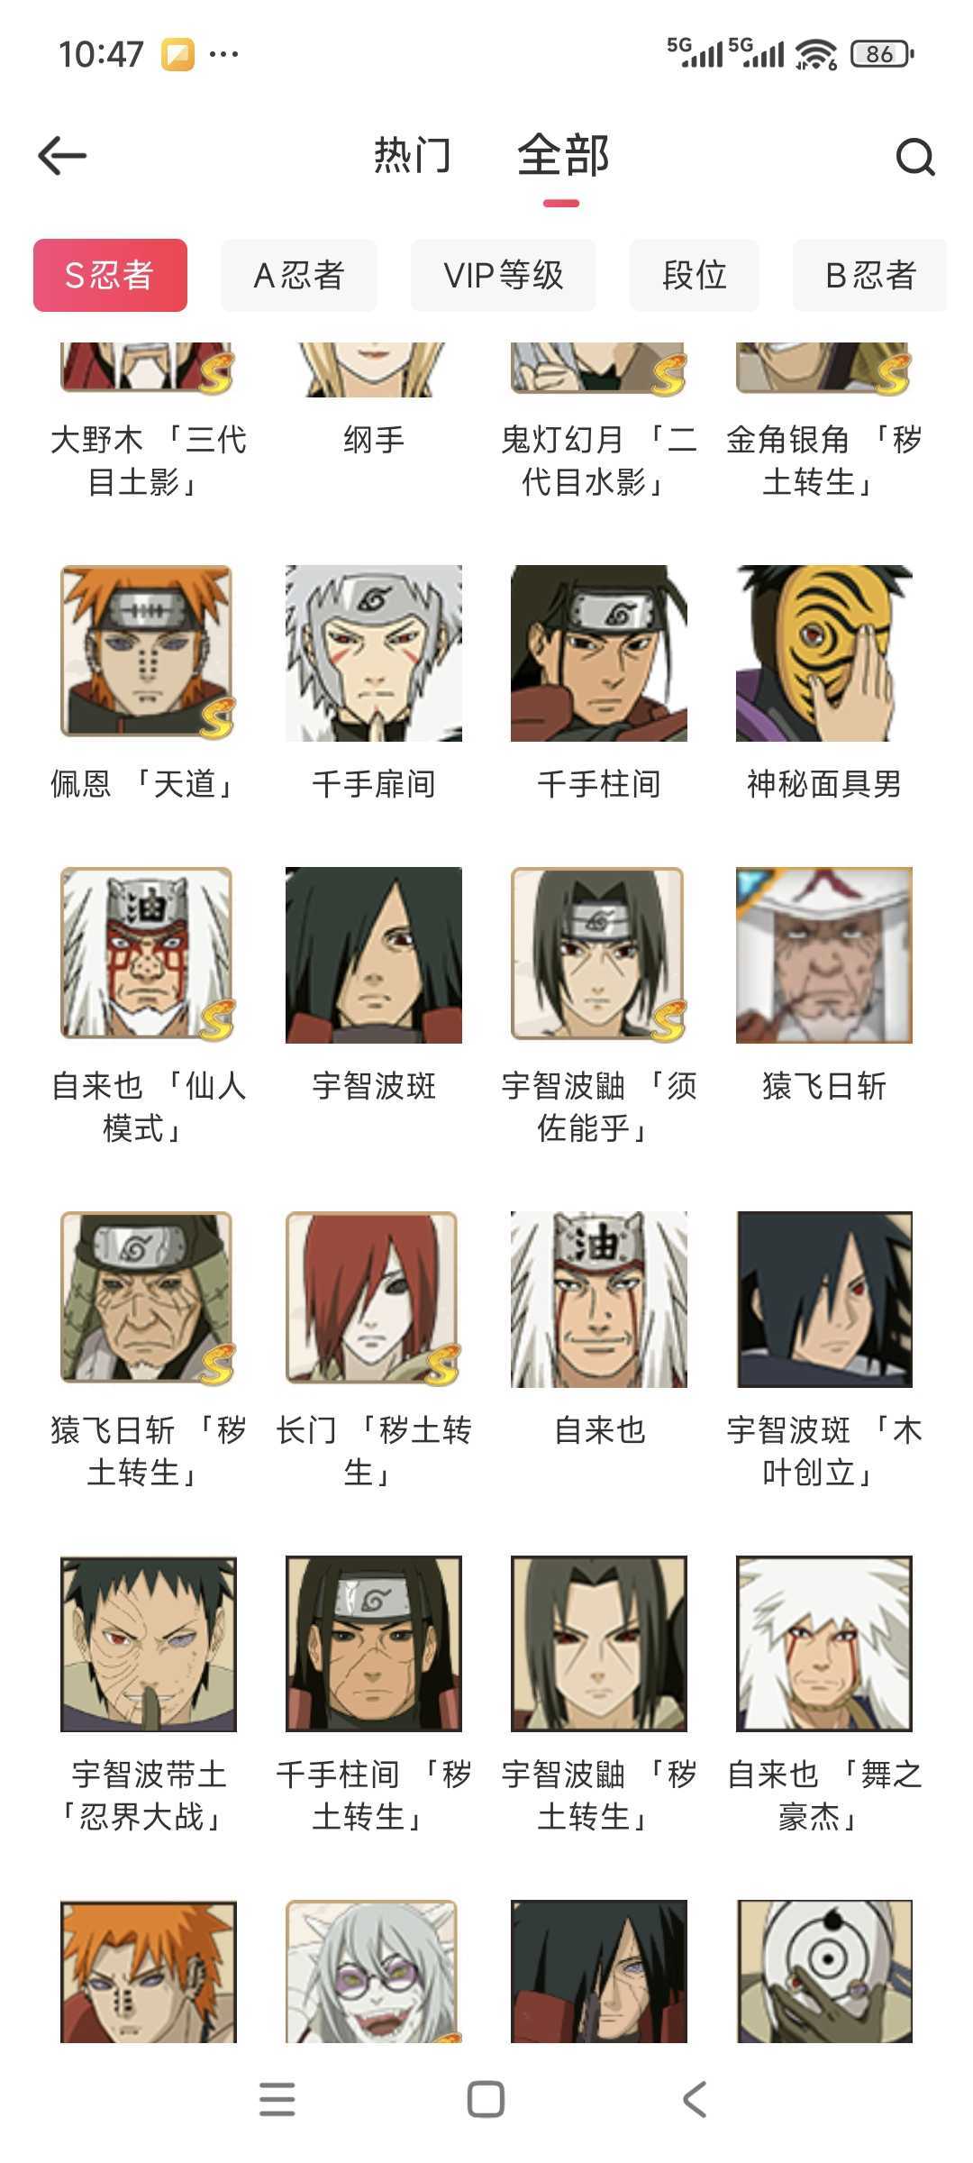The image size is (973, 2163).
Task: Tap the back arrow icon
Action: 62,156
